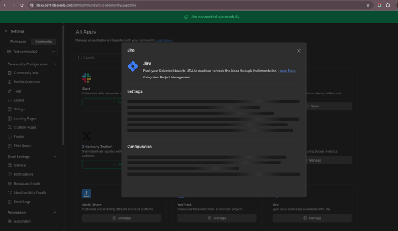The image size is (398, 231).
Task: Click the Notifications sidebar icon
Action: tap(10, 175)
